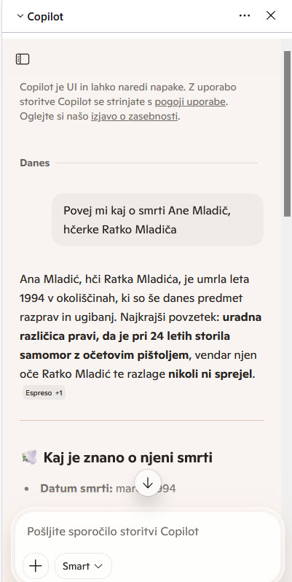292x582 pixels.
Task: Open the sidebar panel toggle icon
Action: tap(23, 59)
